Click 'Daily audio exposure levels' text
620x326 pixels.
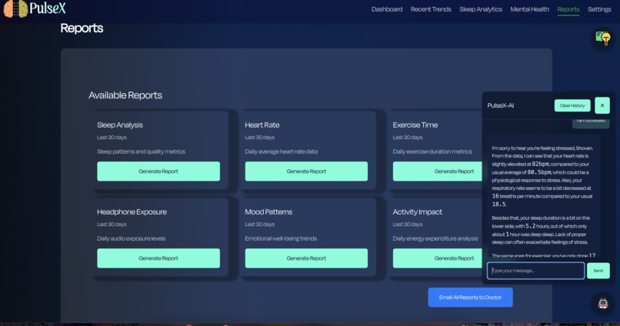[131, 238]
